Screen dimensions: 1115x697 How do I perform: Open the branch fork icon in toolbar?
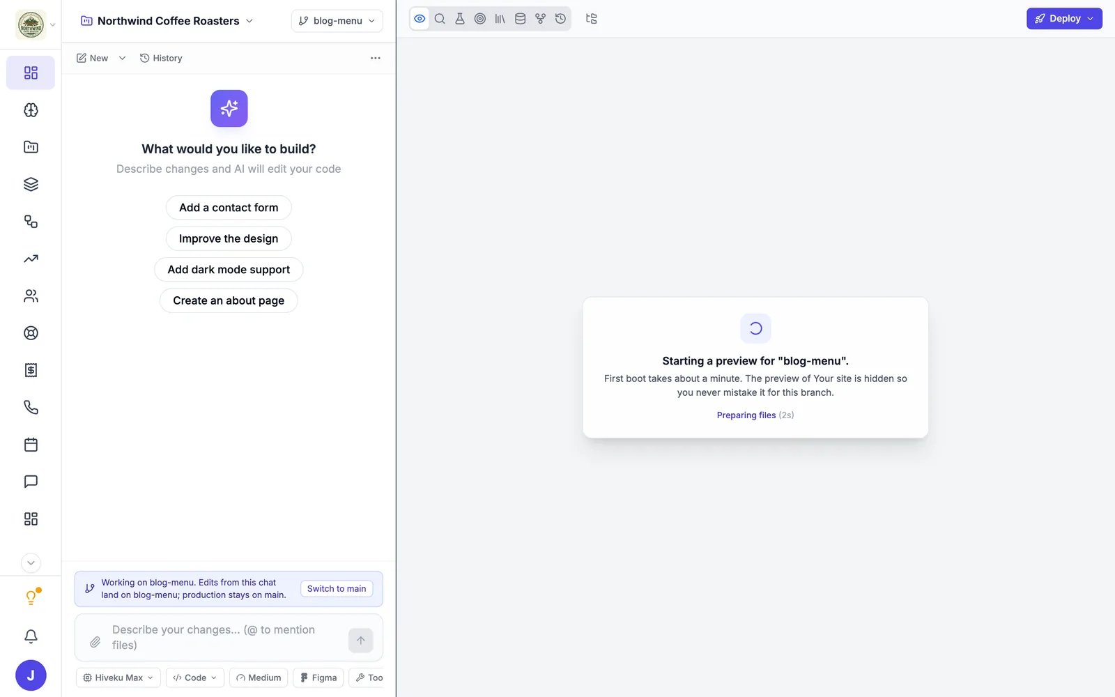click(541, 19)
